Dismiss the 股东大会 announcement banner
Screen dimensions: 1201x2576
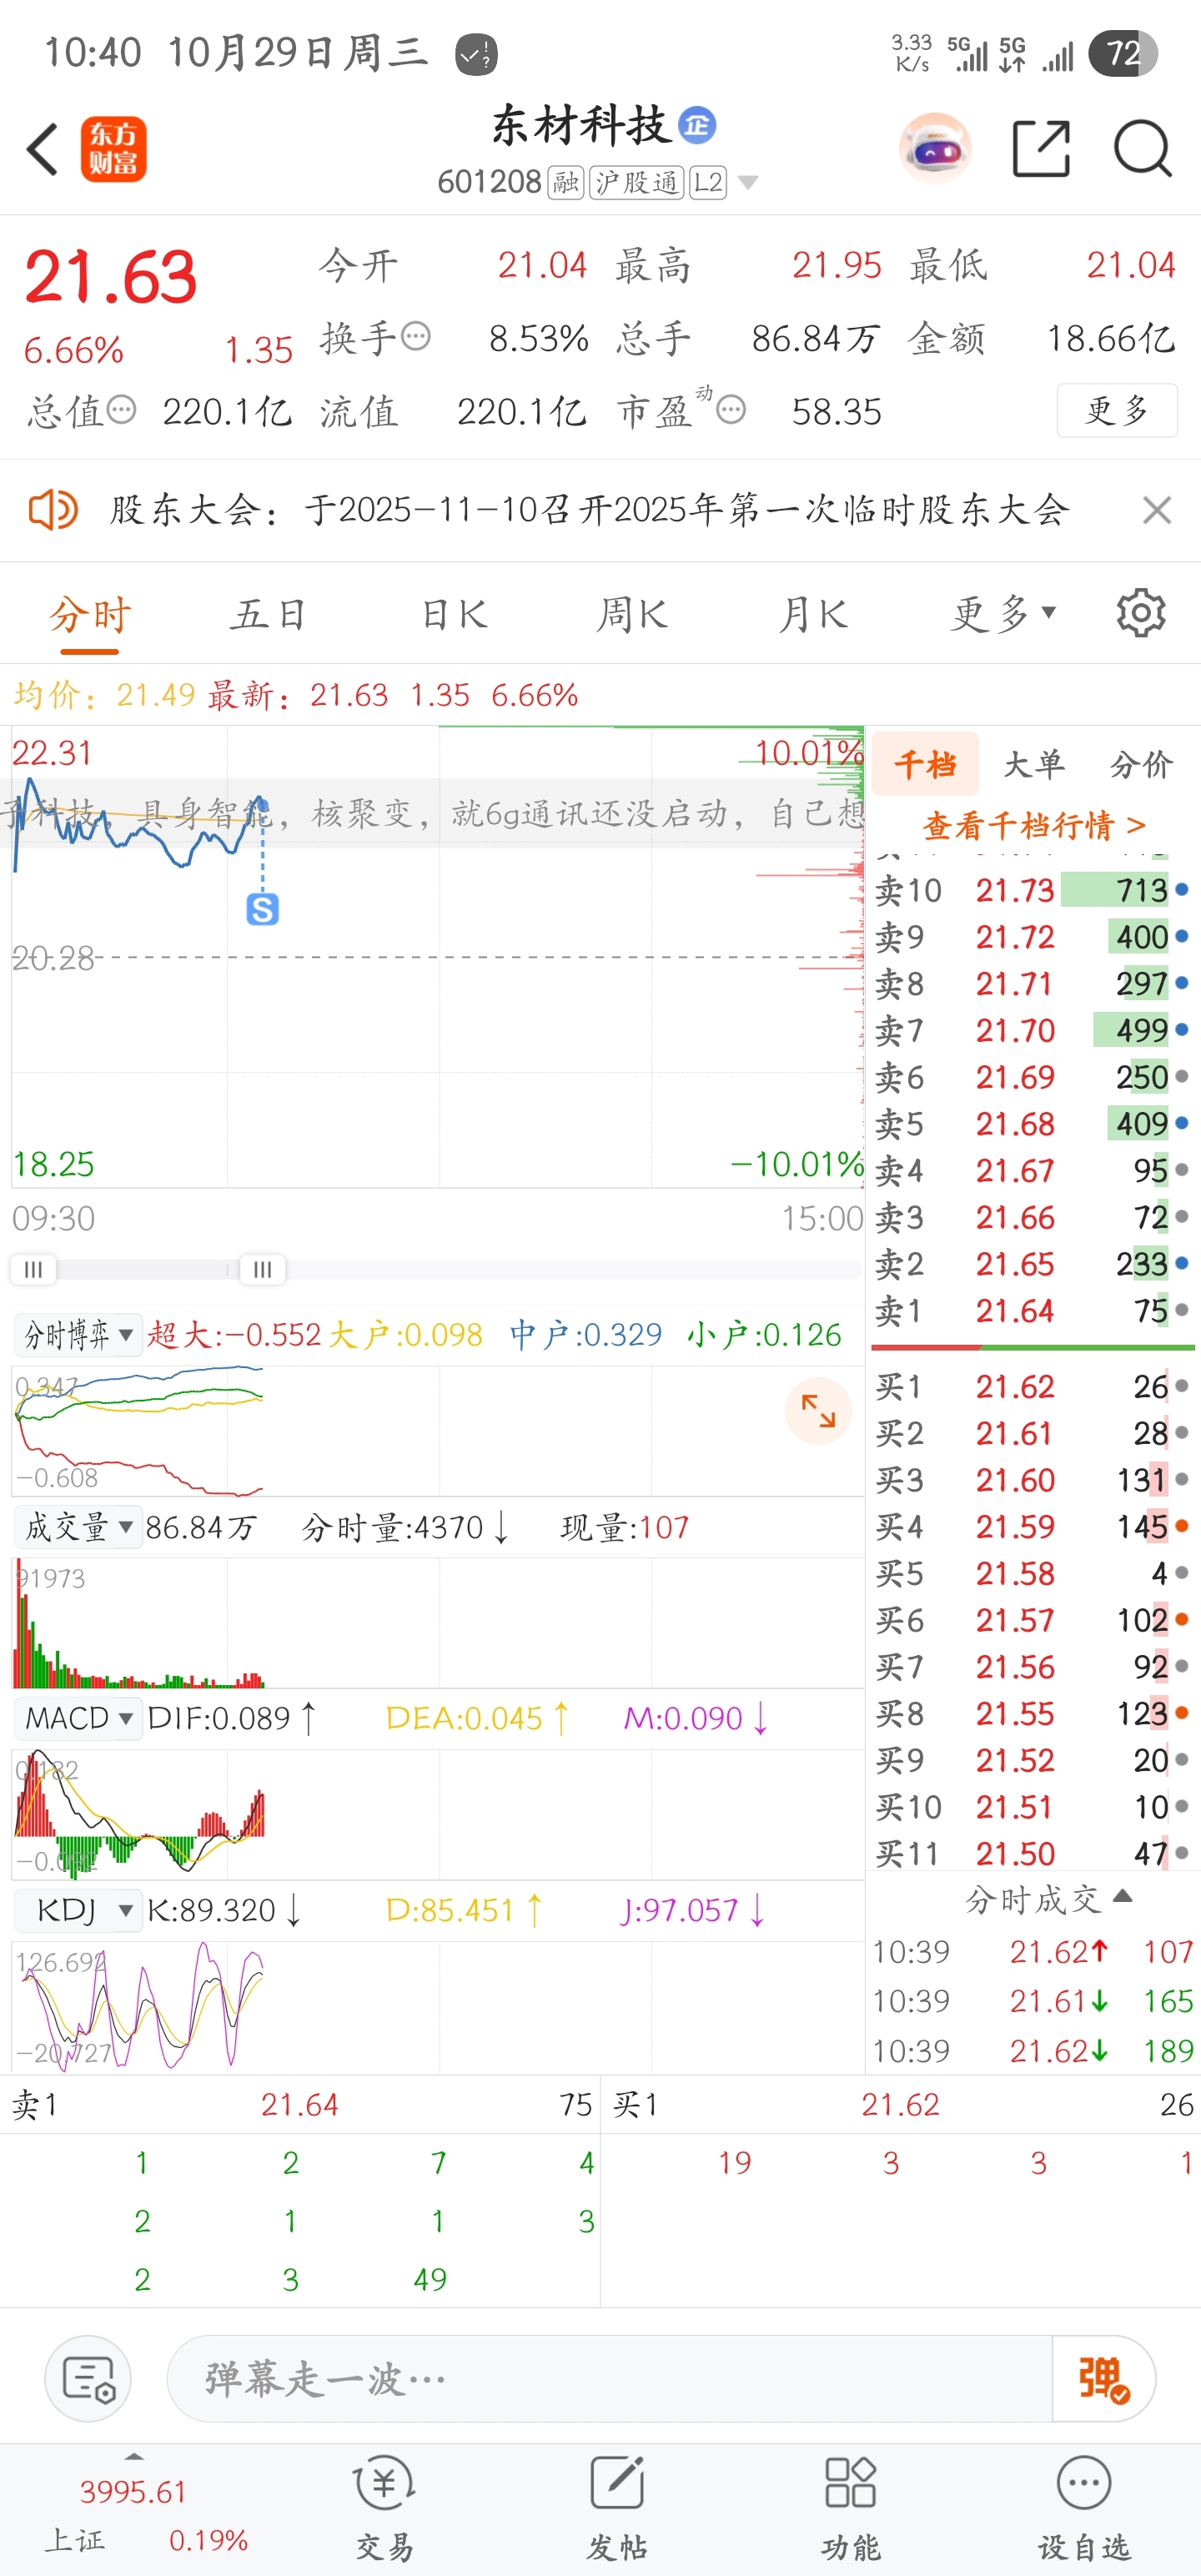pyautogui.click(x=1157, y=510)
